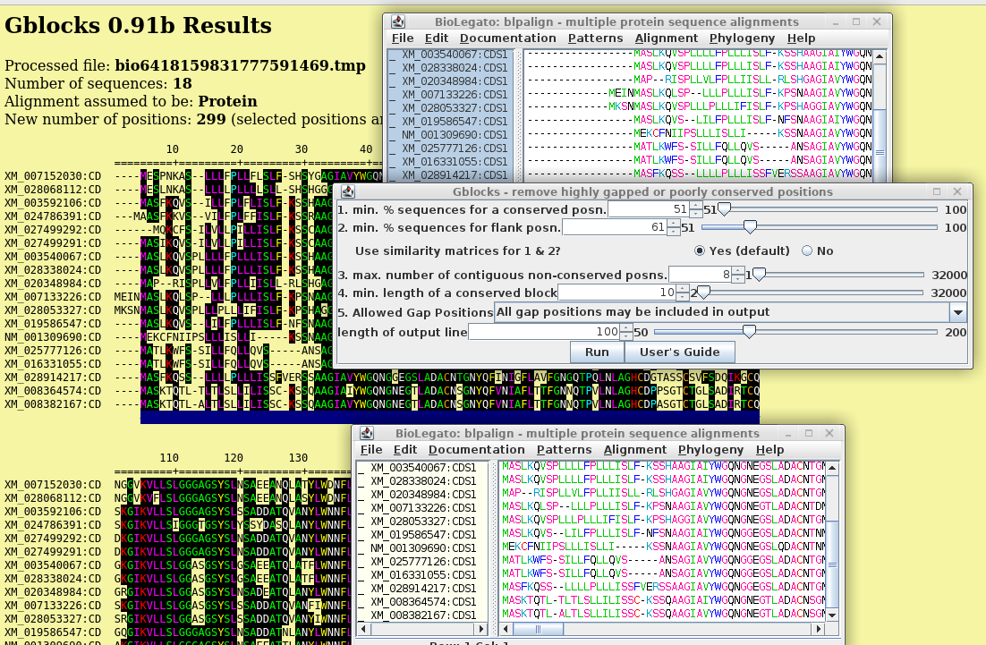
Task: Open Help menu in upper blpalign window
Action: coord(801,38)
